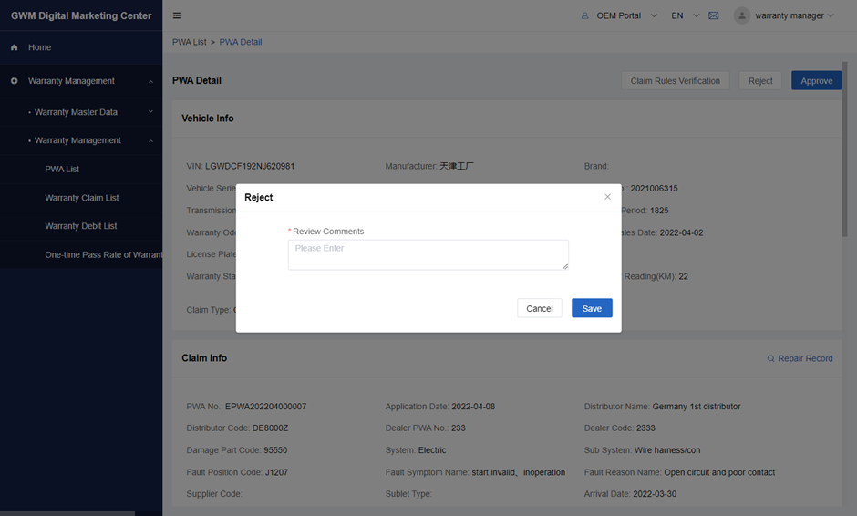Image resolution: width=857 pixels, height=516 pixels.
Task: Click the Claim Info section heading
Action: coord(204,358)
